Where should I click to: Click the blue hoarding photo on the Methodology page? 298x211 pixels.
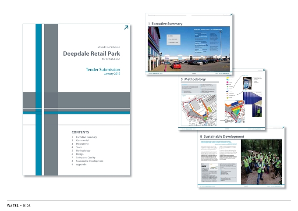(252, 104)
